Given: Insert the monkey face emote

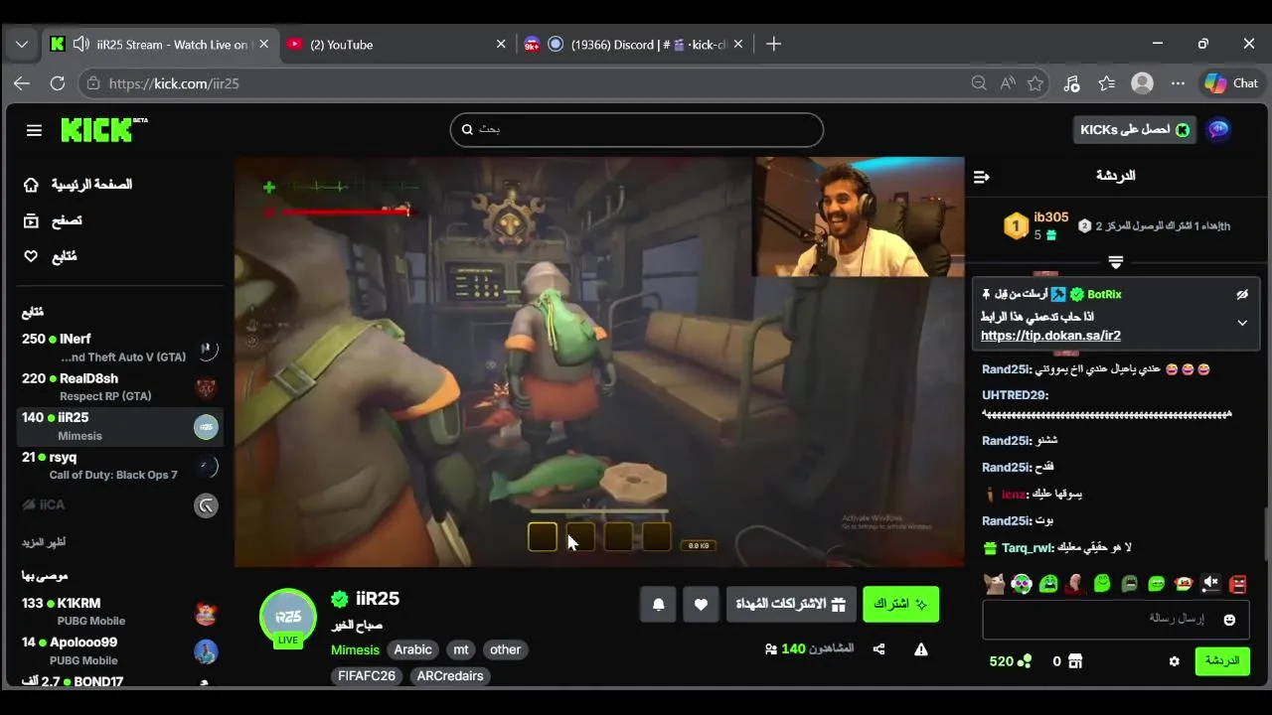Looking at the screenshot, I should (x=1183, y=584).
